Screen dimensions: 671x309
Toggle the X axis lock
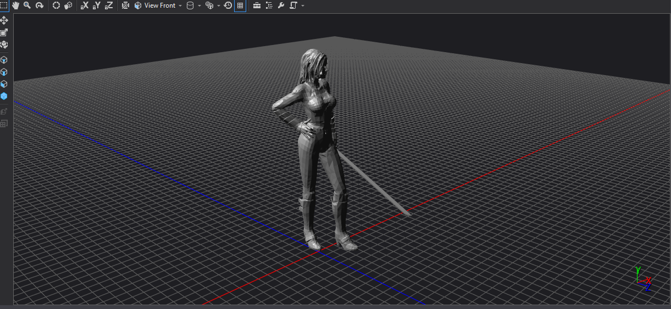point(84,5)
